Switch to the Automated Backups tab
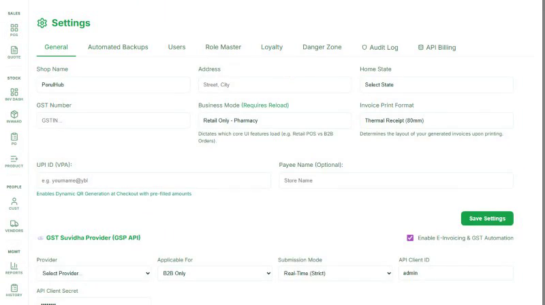This screenshot has height=305, width=545. tap(118, 47)
